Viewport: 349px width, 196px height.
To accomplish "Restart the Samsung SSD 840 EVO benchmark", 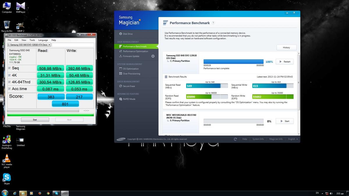I will 284,62.
